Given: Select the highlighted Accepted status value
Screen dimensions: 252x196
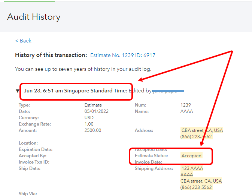Looking at the screenshot, I should point(191,156).
